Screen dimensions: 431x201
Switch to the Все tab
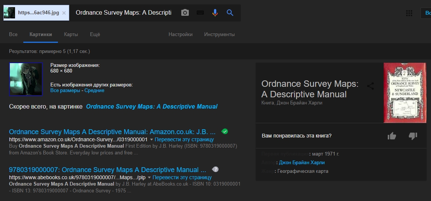(13, 35)
